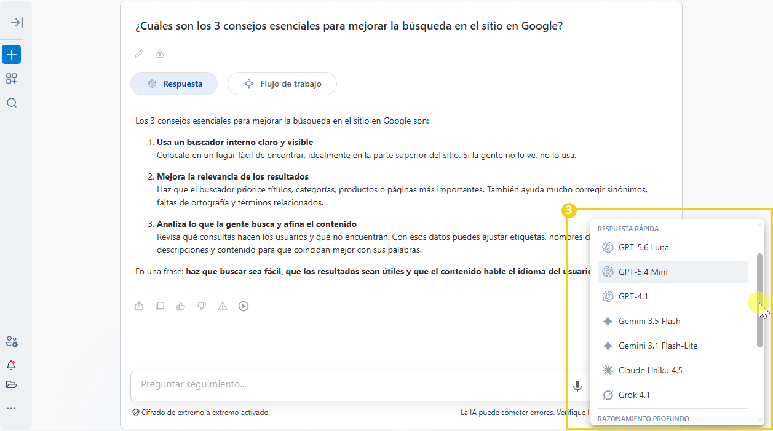Image resolution: width=773 pixels, height=431 pixels.
Task: Select Grok 4.1 model
Action: (673, 395)
